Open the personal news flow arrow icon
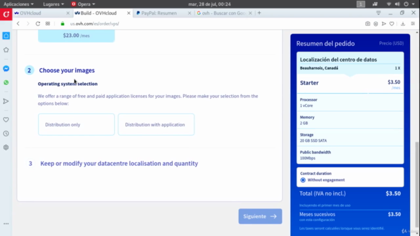 pyautogui.click(x=6, y=101)
